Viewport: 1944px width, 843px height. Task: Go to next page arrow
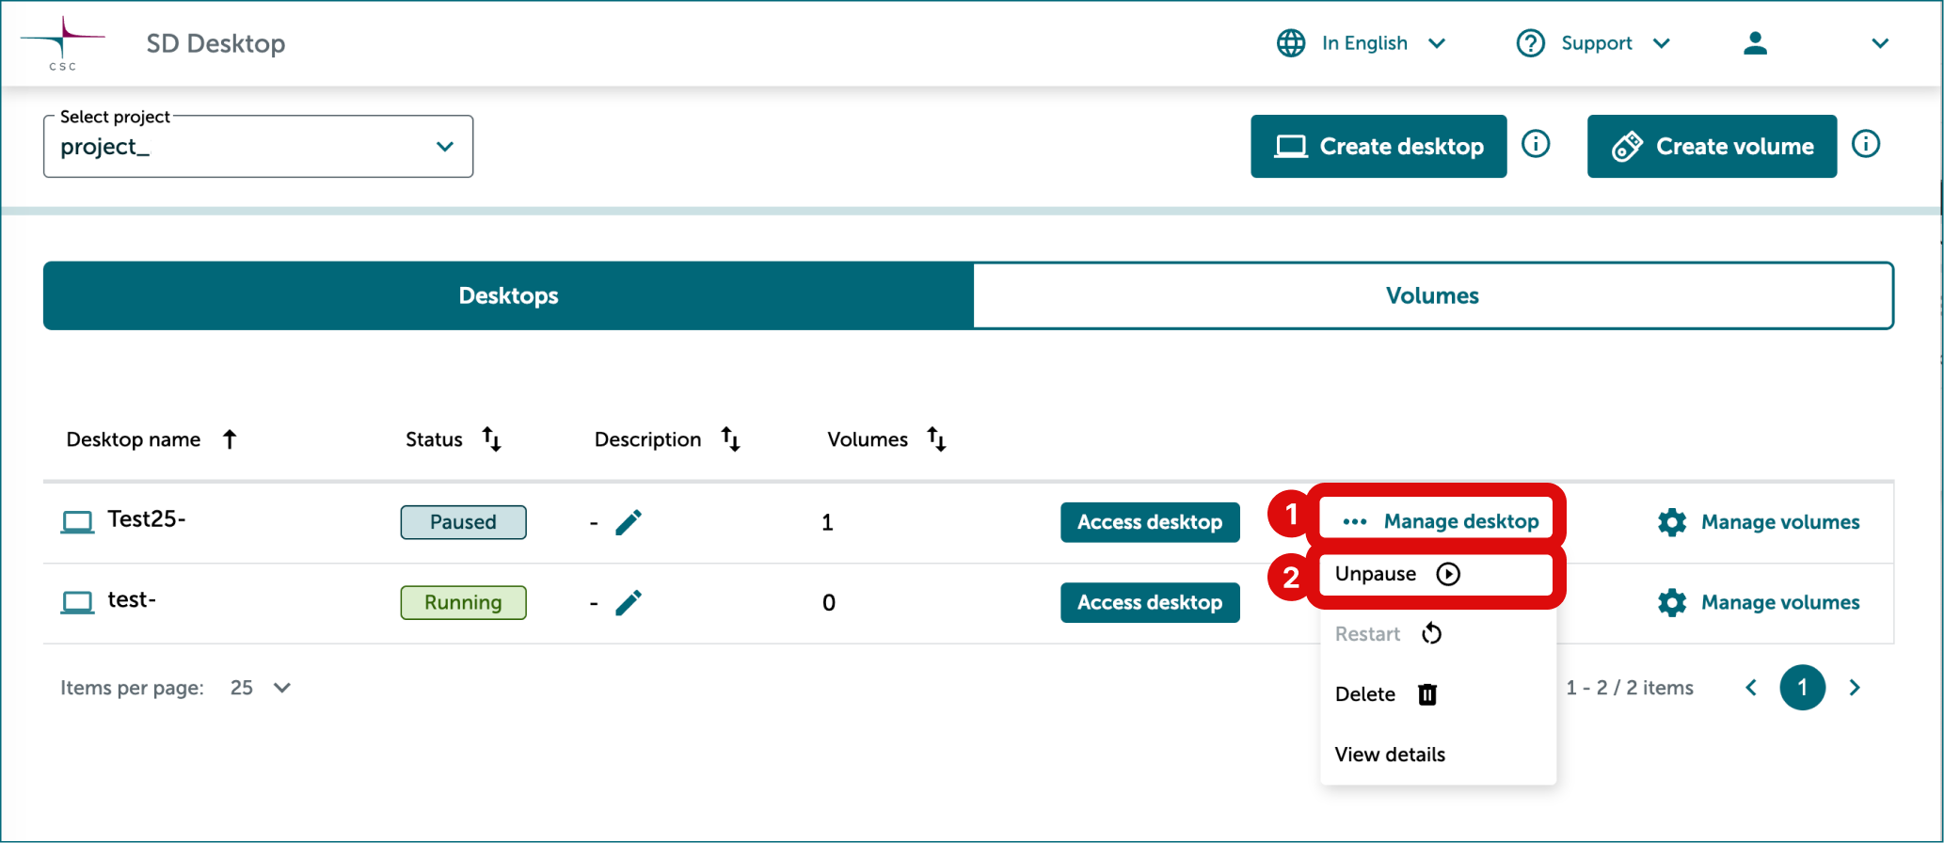click(1855, 688)
